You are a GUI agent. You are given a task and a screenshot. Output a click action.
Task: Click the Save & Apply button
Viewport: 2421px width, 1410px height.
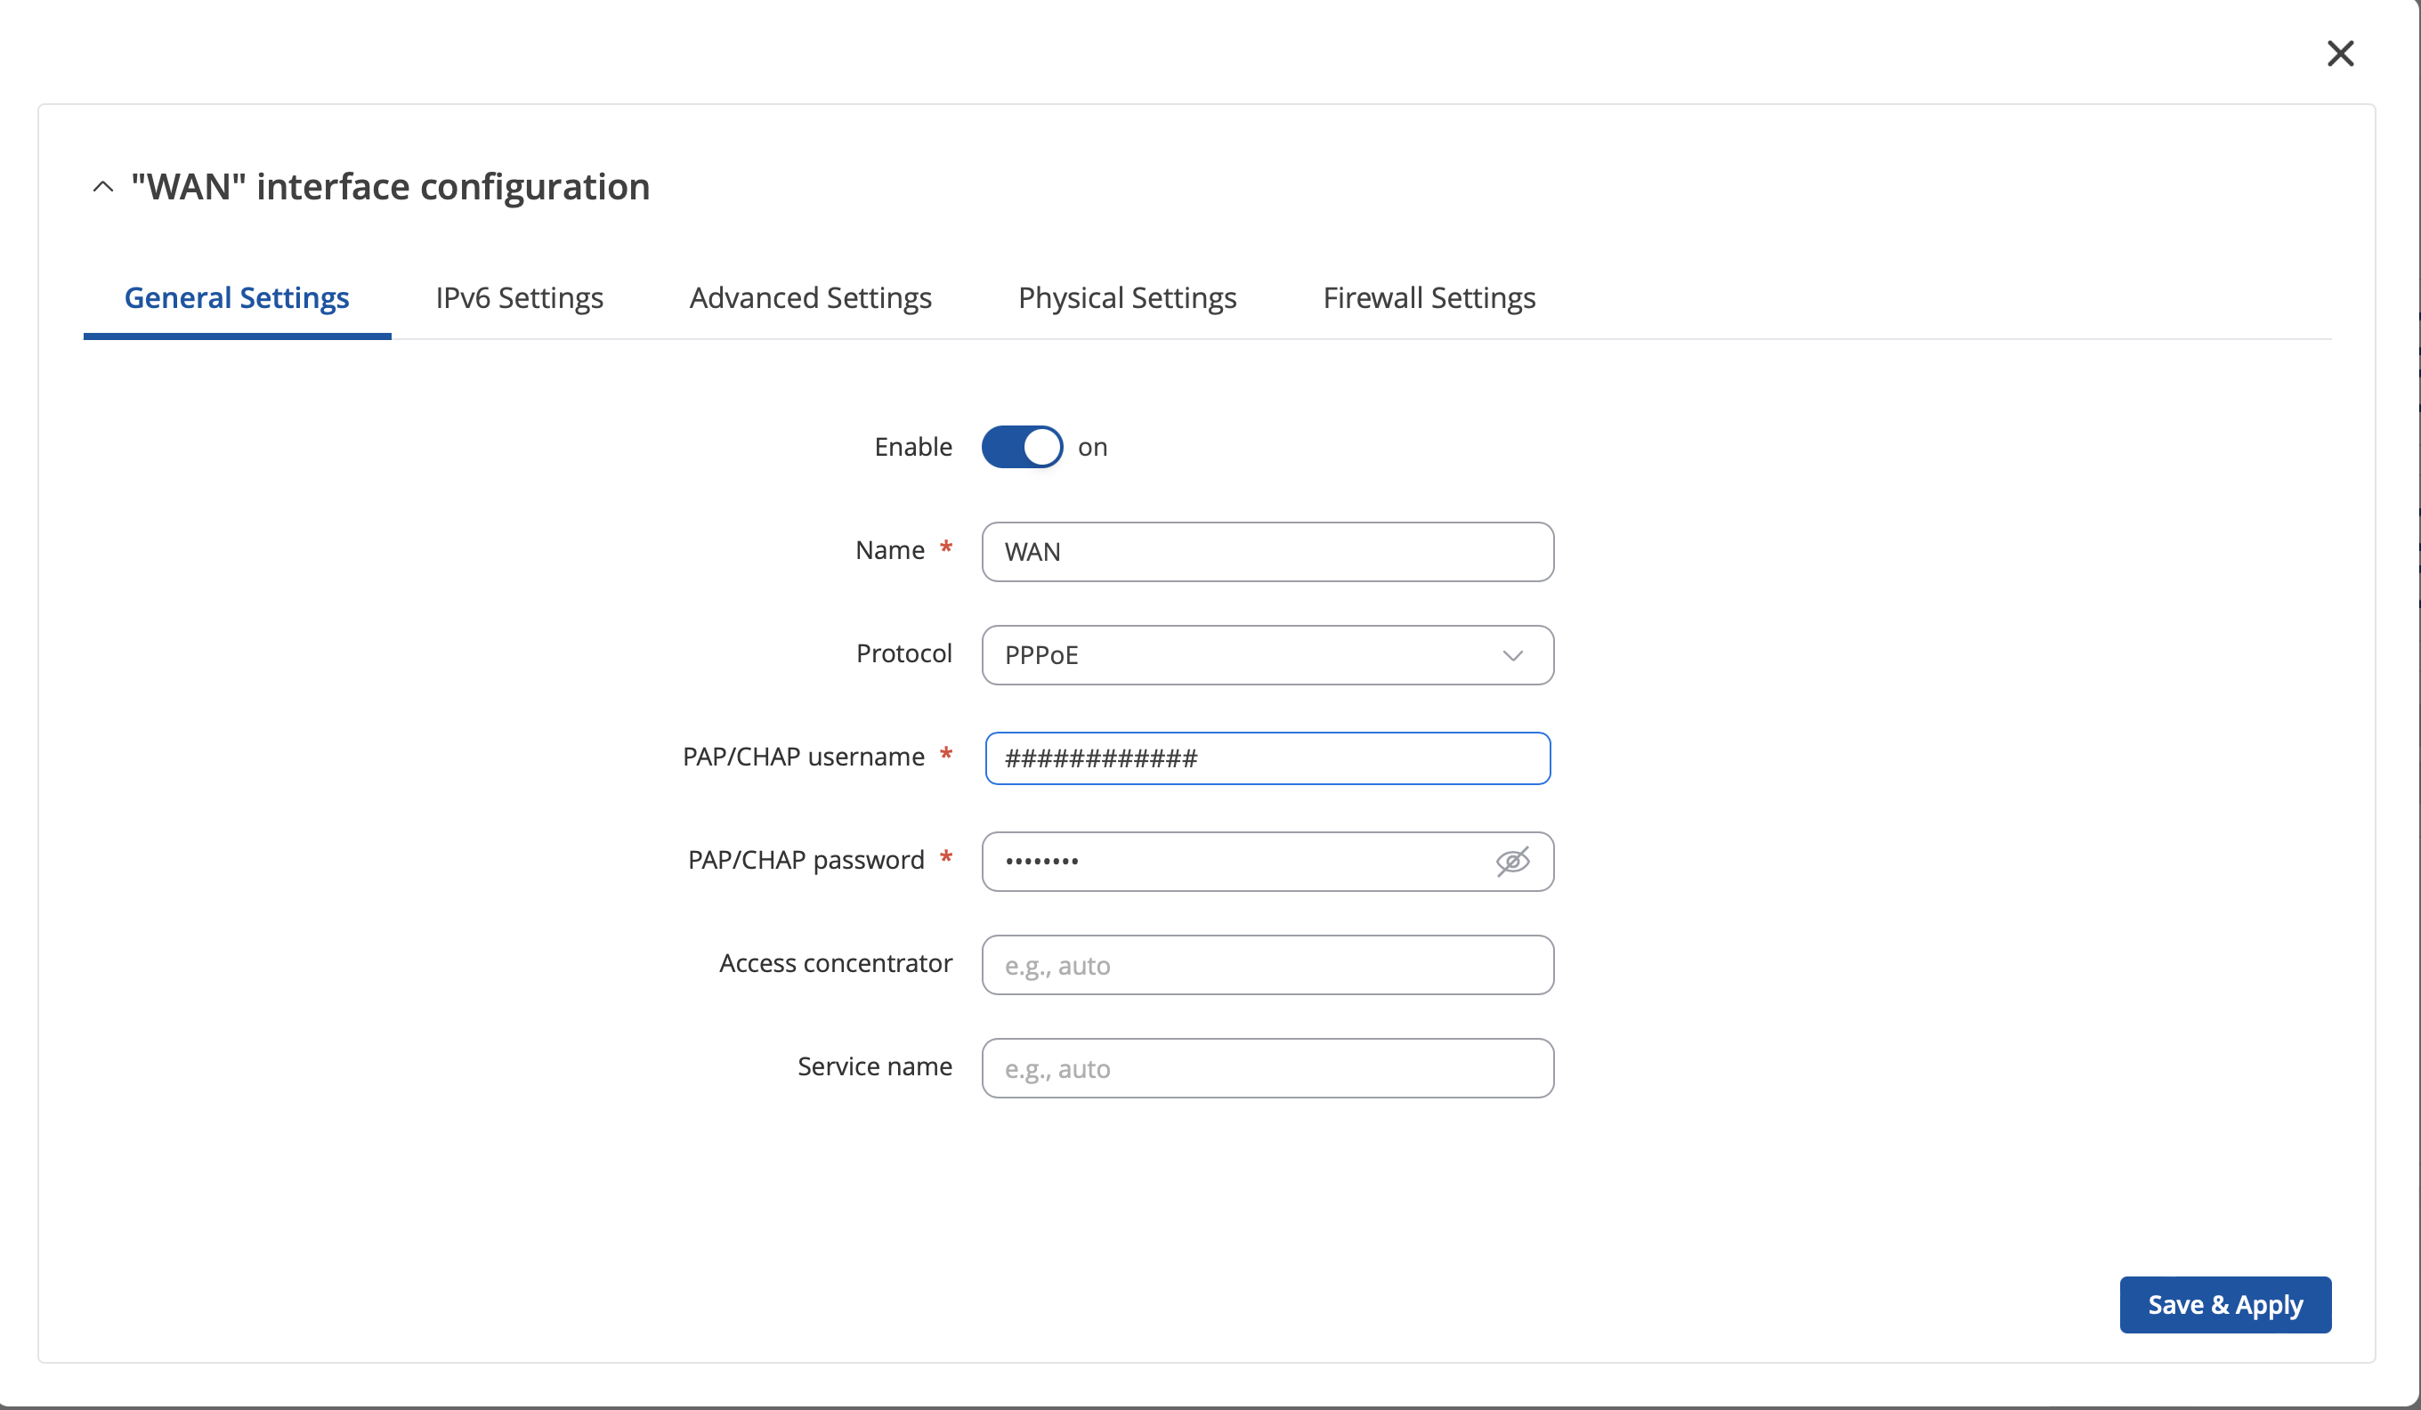(x=2225, y=1304)
